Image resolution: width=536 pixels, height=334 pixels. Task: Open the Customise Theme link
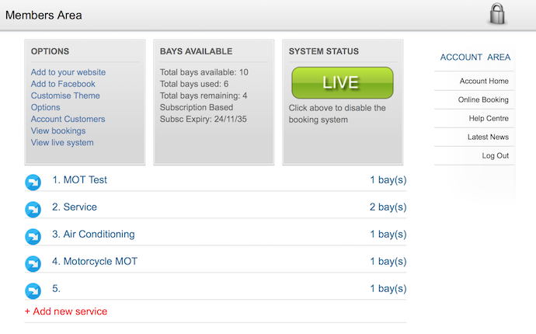pos(65,96)
